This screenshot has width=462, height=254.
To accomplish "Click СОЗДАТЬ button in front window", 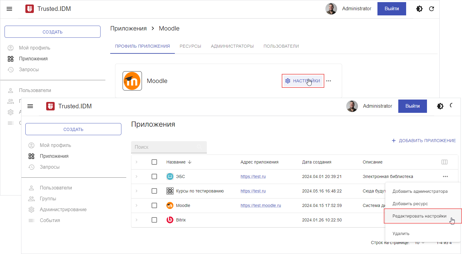I will 73,129.
